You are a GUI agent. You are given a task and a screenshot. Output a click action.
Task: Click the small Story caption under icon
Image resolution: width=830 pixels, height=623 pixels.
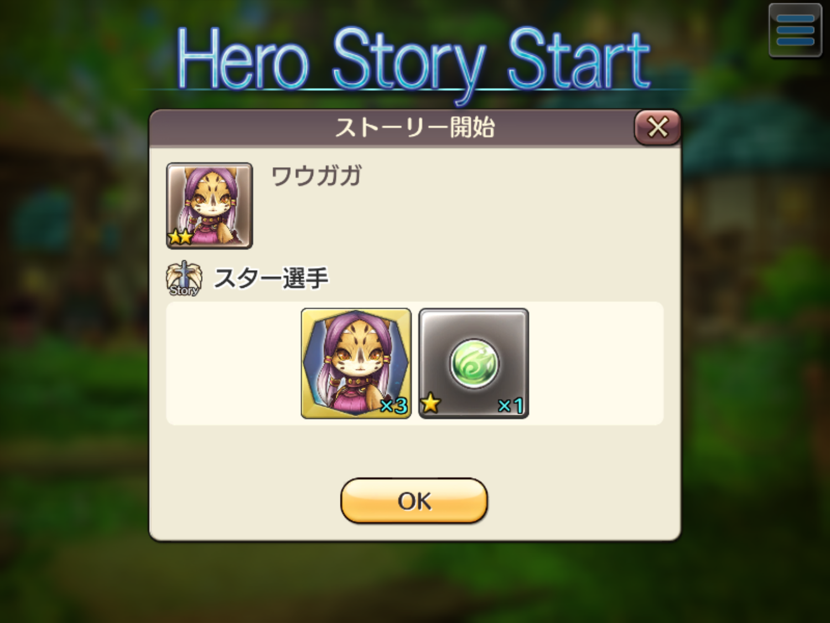(x=184, y=290)
